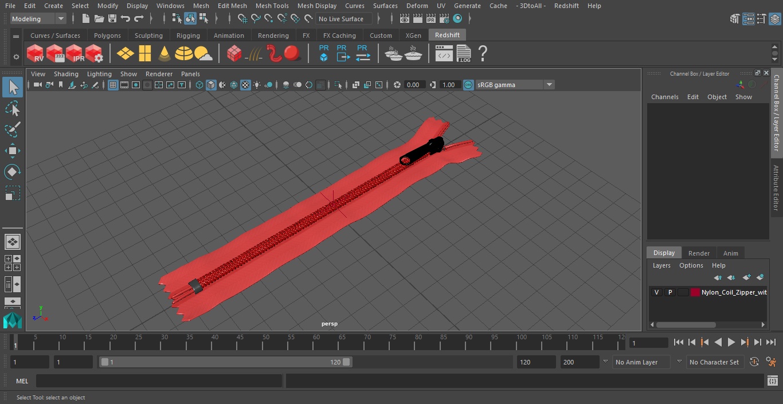Click the time range slider bar
Image resolution: width=783 pixels, height=404 pixels.
tap(225, 362)
